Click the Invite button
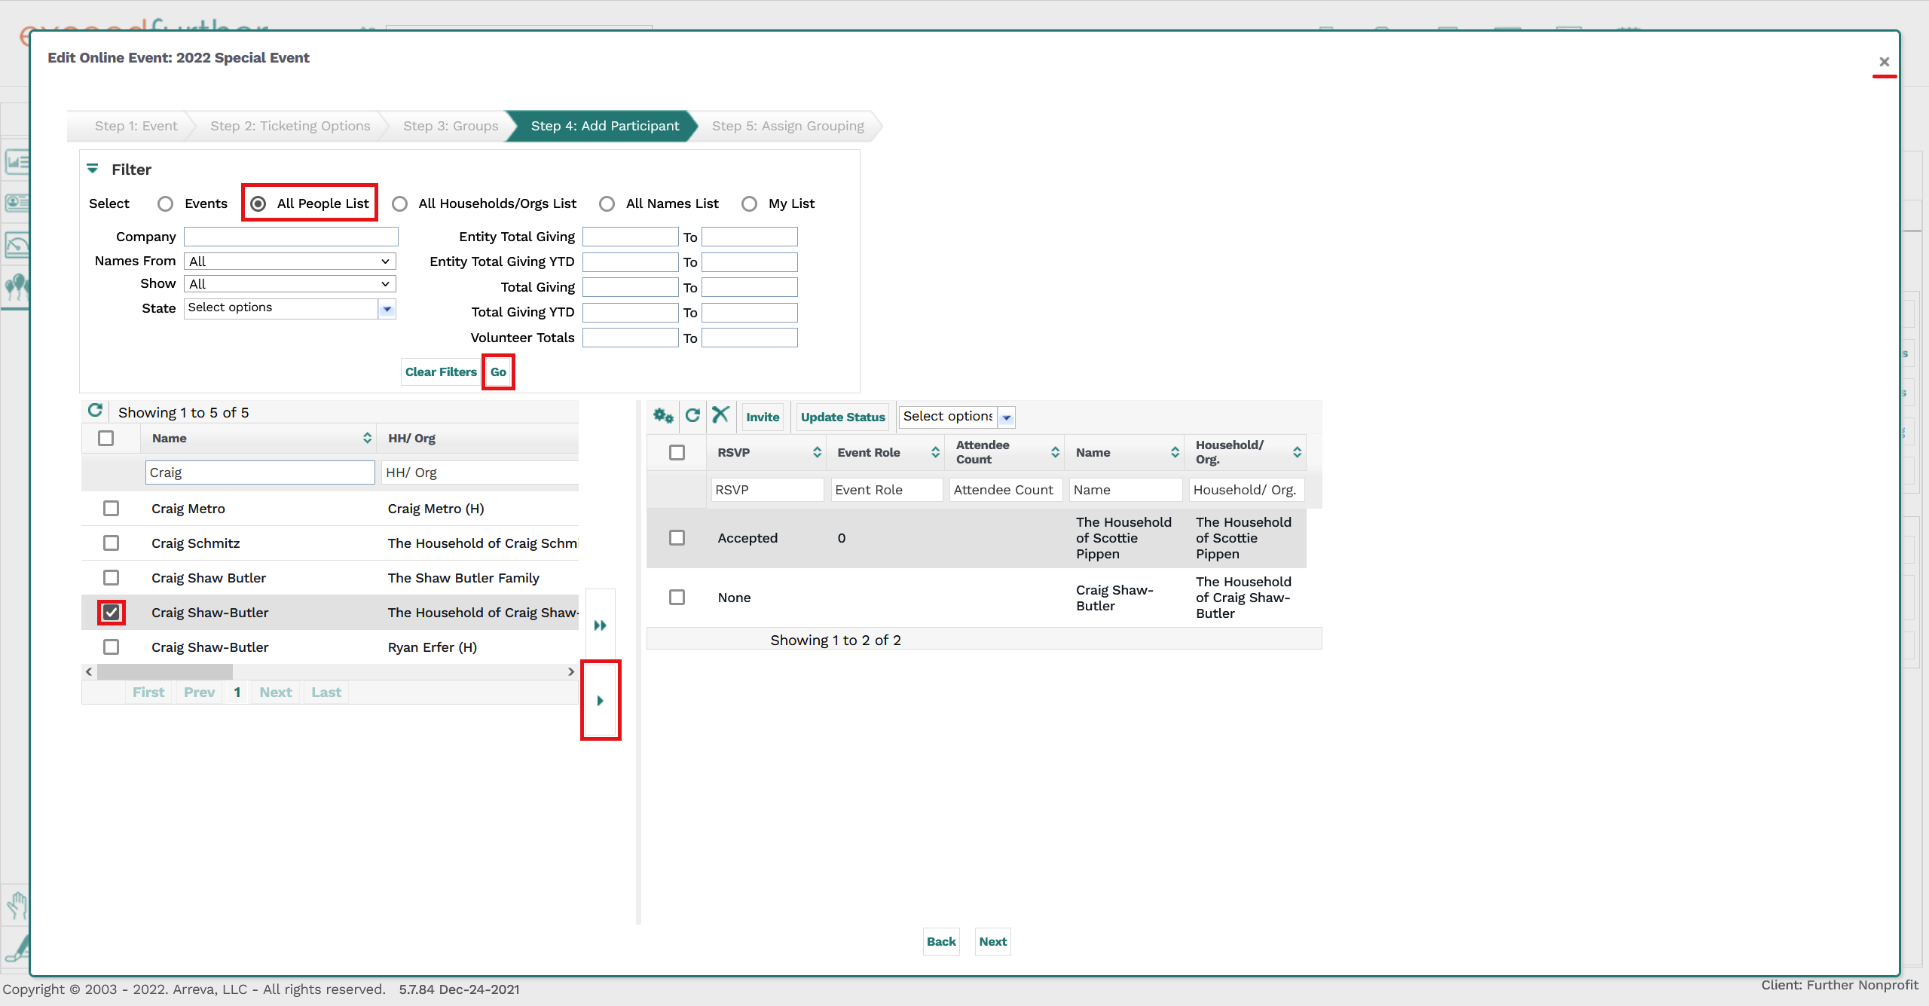The image size is (1929, 1006). point(763,416)
